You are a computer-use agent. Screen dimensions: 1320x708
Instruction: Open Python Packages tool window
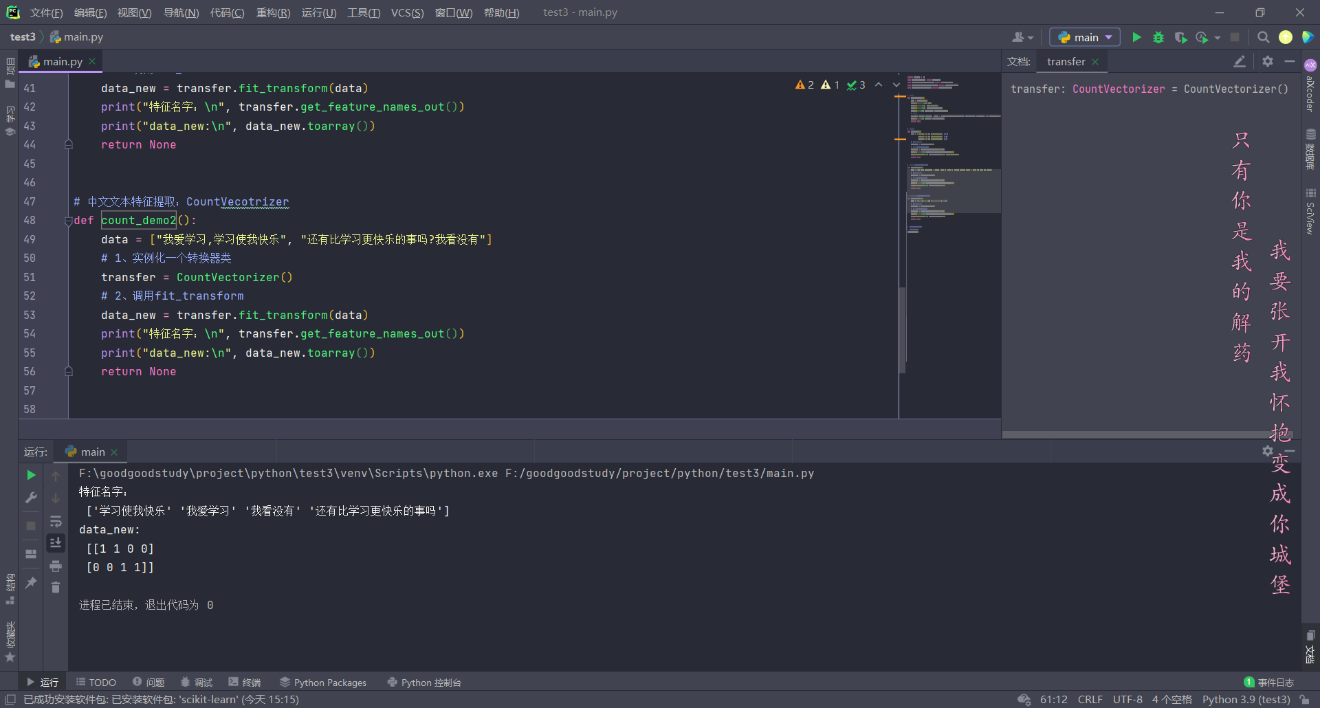323,682
